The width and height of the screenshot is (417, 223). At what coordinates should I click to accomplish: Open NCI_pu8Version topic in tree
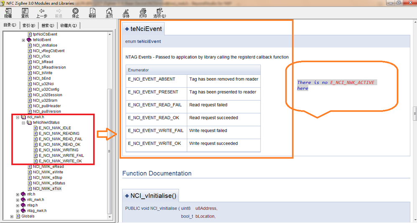(47, 111)
